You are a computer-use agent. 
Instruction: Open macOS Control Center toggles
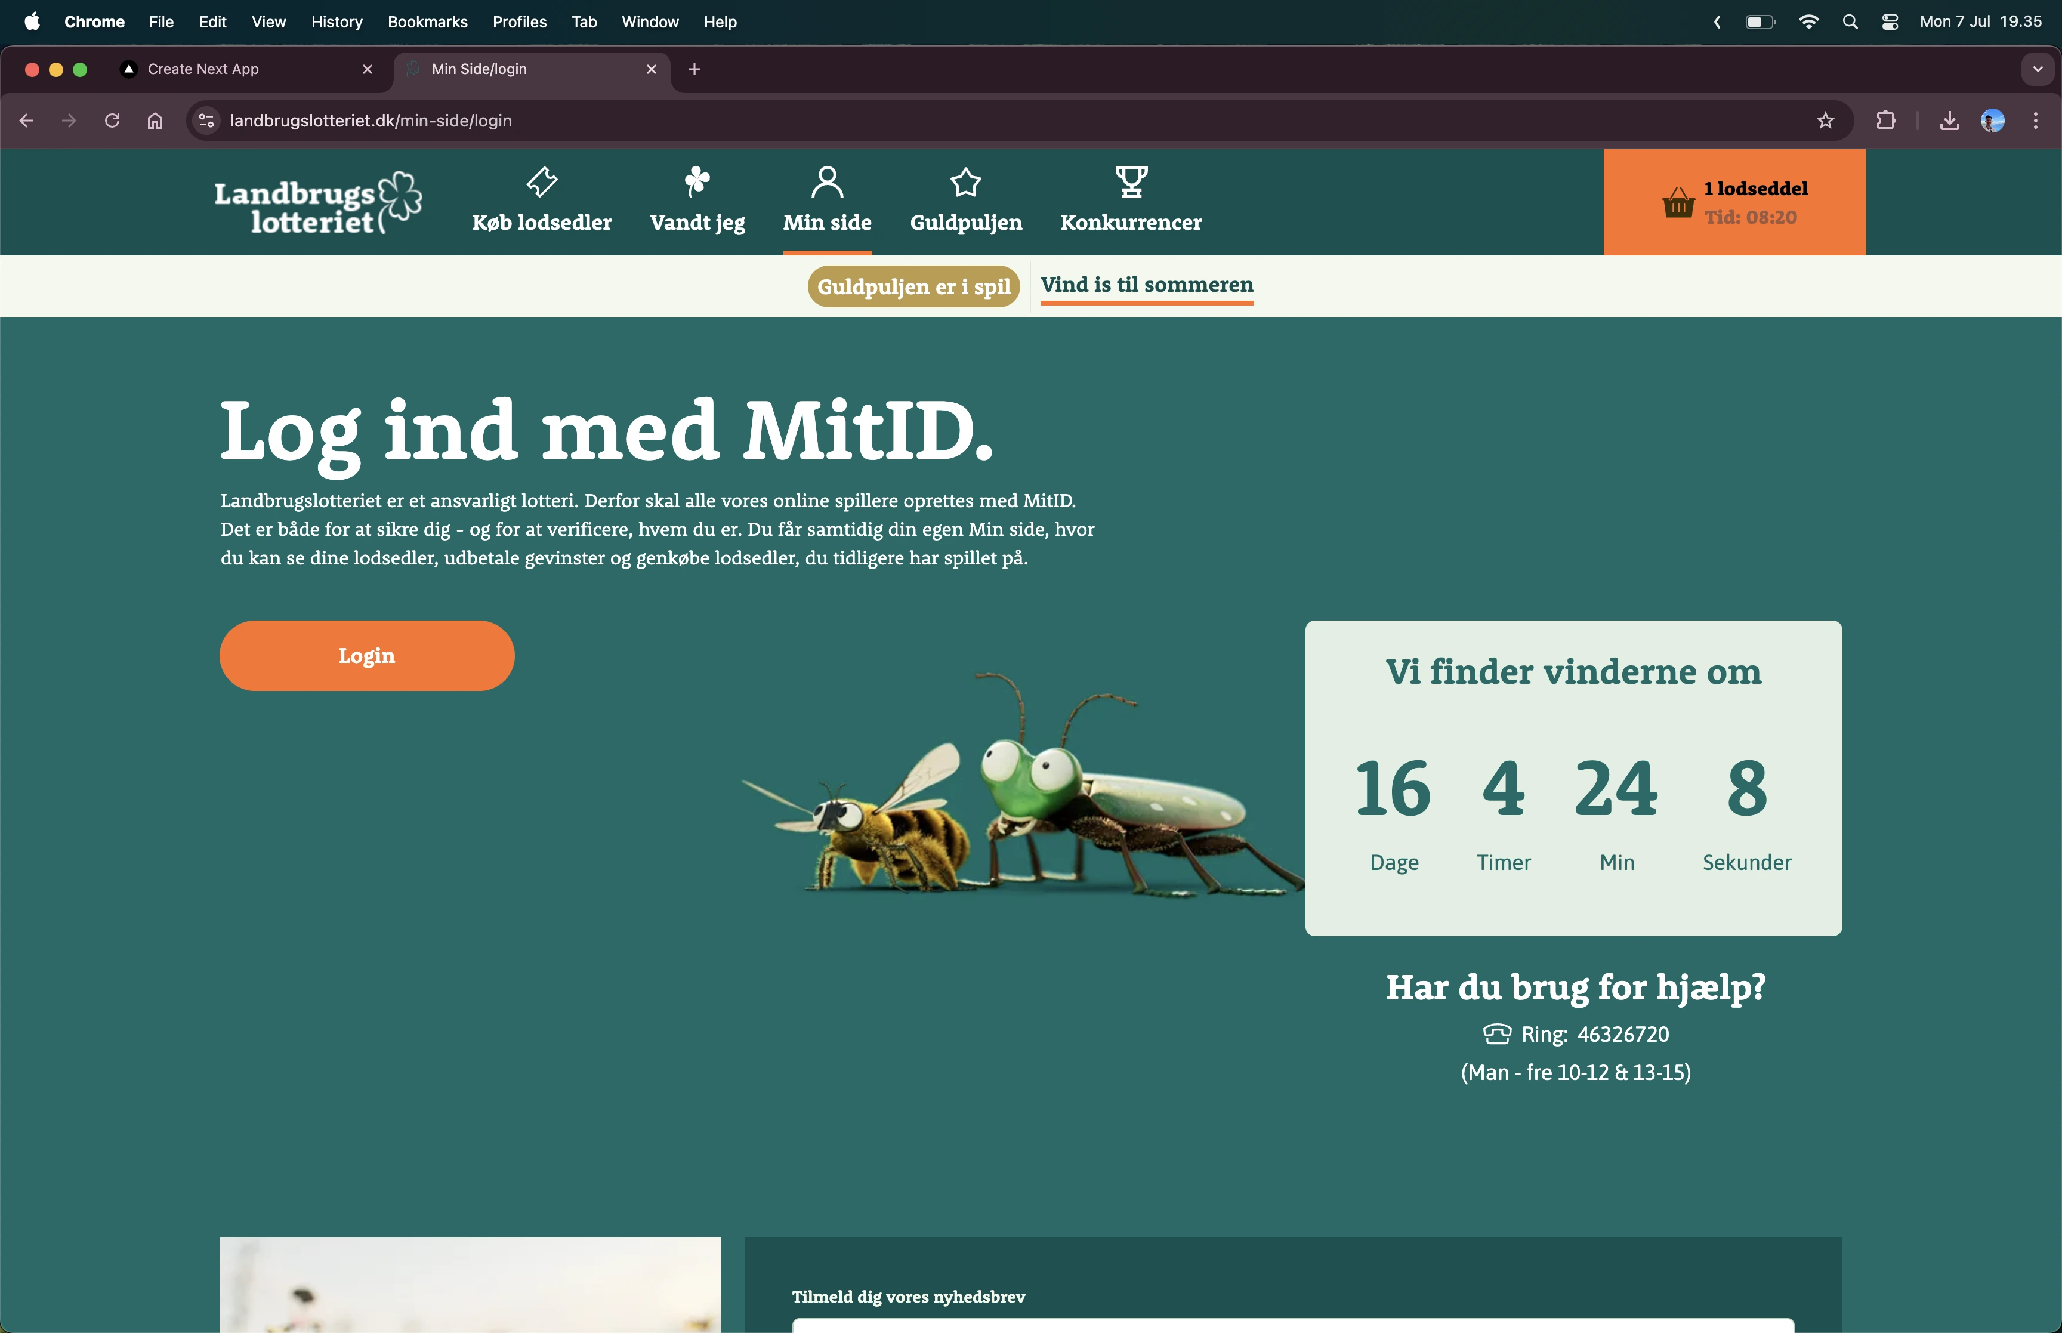coord(1890,21)
